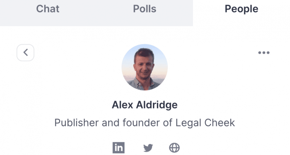
Task: Select the People tab
Action: (241, 9)
